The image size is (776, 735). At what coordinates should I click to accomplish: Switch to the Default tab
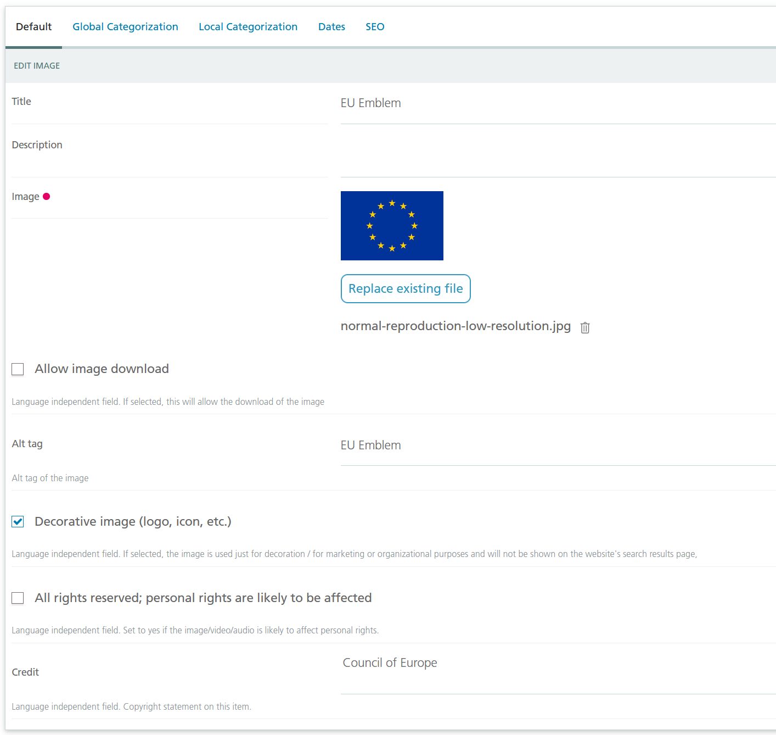pos(33,27)
